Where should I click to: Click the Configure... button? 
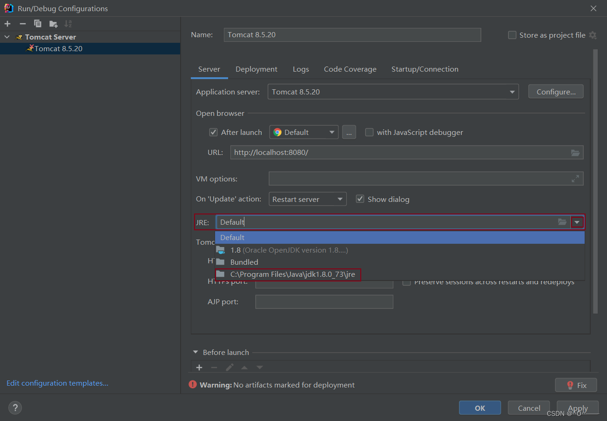tap(556, 92)
